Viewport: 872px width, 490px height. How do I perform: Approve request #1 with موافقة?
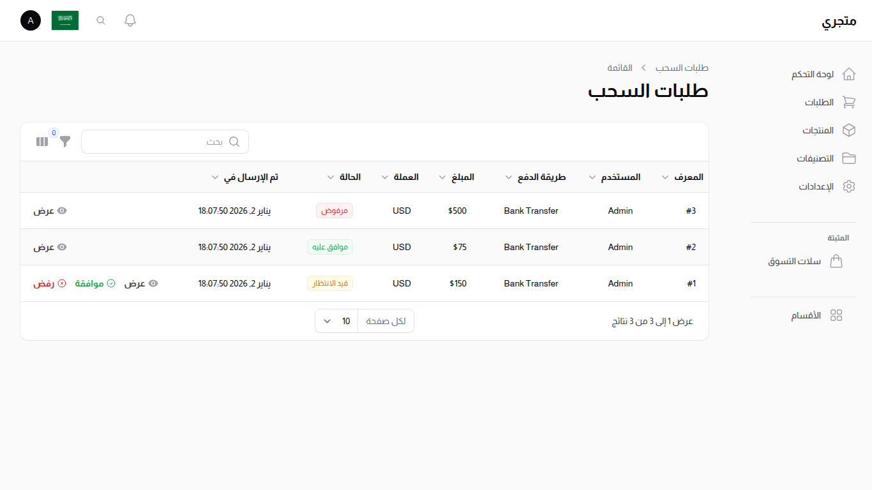pyautogui.click(x=94, y=283)
